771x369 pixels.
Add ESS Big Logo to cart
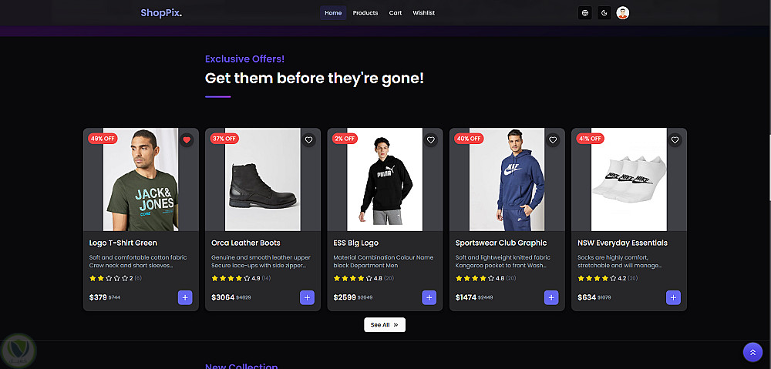[x=429, y=297]
